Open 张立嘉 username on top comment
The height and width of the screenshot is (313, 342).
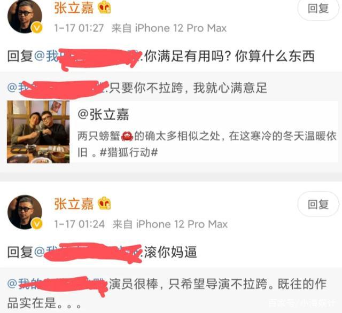(74, 8)
